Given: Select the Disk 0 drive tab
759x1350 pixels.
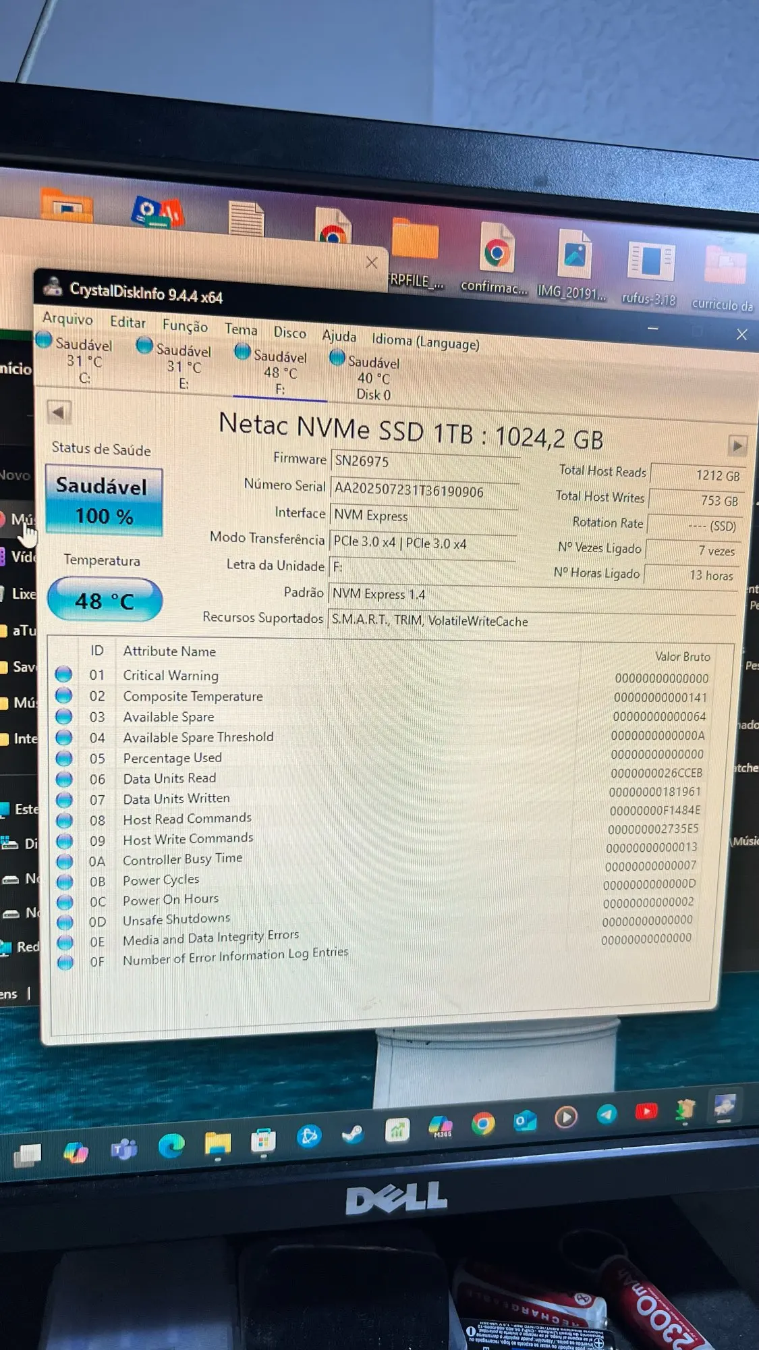Looking at the screenshot, I should tap(369, 378).
